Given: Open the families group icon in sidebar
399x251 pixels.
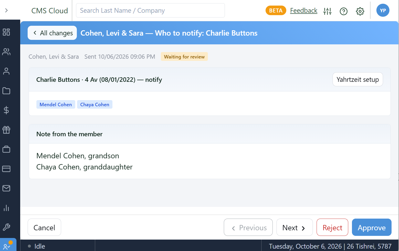Looking at the screenshot, I should (6, 52).
